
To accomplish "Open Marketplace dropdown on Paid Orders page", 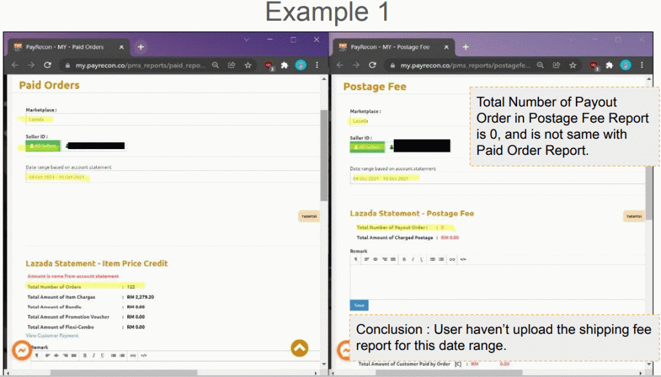I will tap(173, 119).
